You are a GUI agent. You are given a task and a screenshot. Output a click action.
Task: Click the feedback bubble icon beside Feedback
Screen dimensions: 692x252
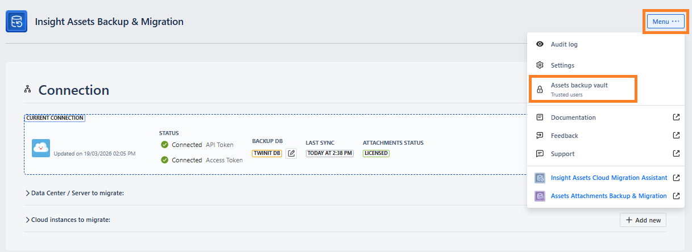540,136
